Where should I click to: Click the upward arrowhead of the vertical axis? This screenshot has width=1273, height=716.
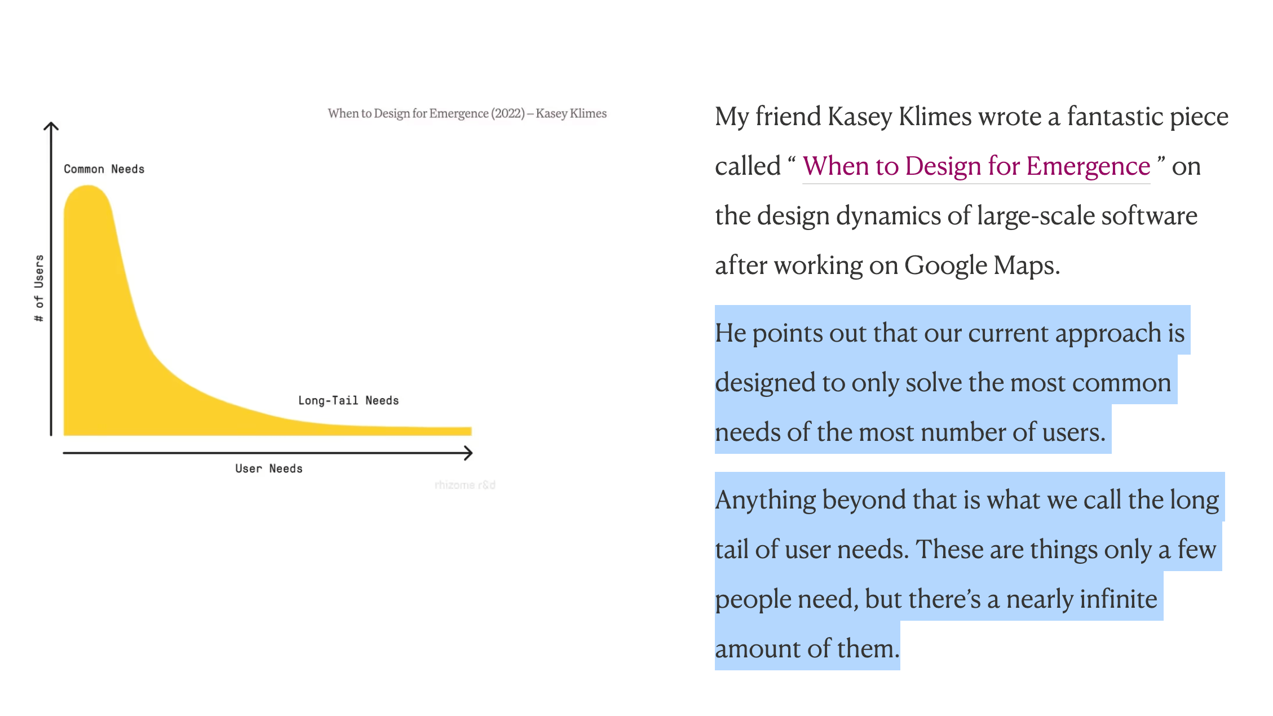coord(51,126)
